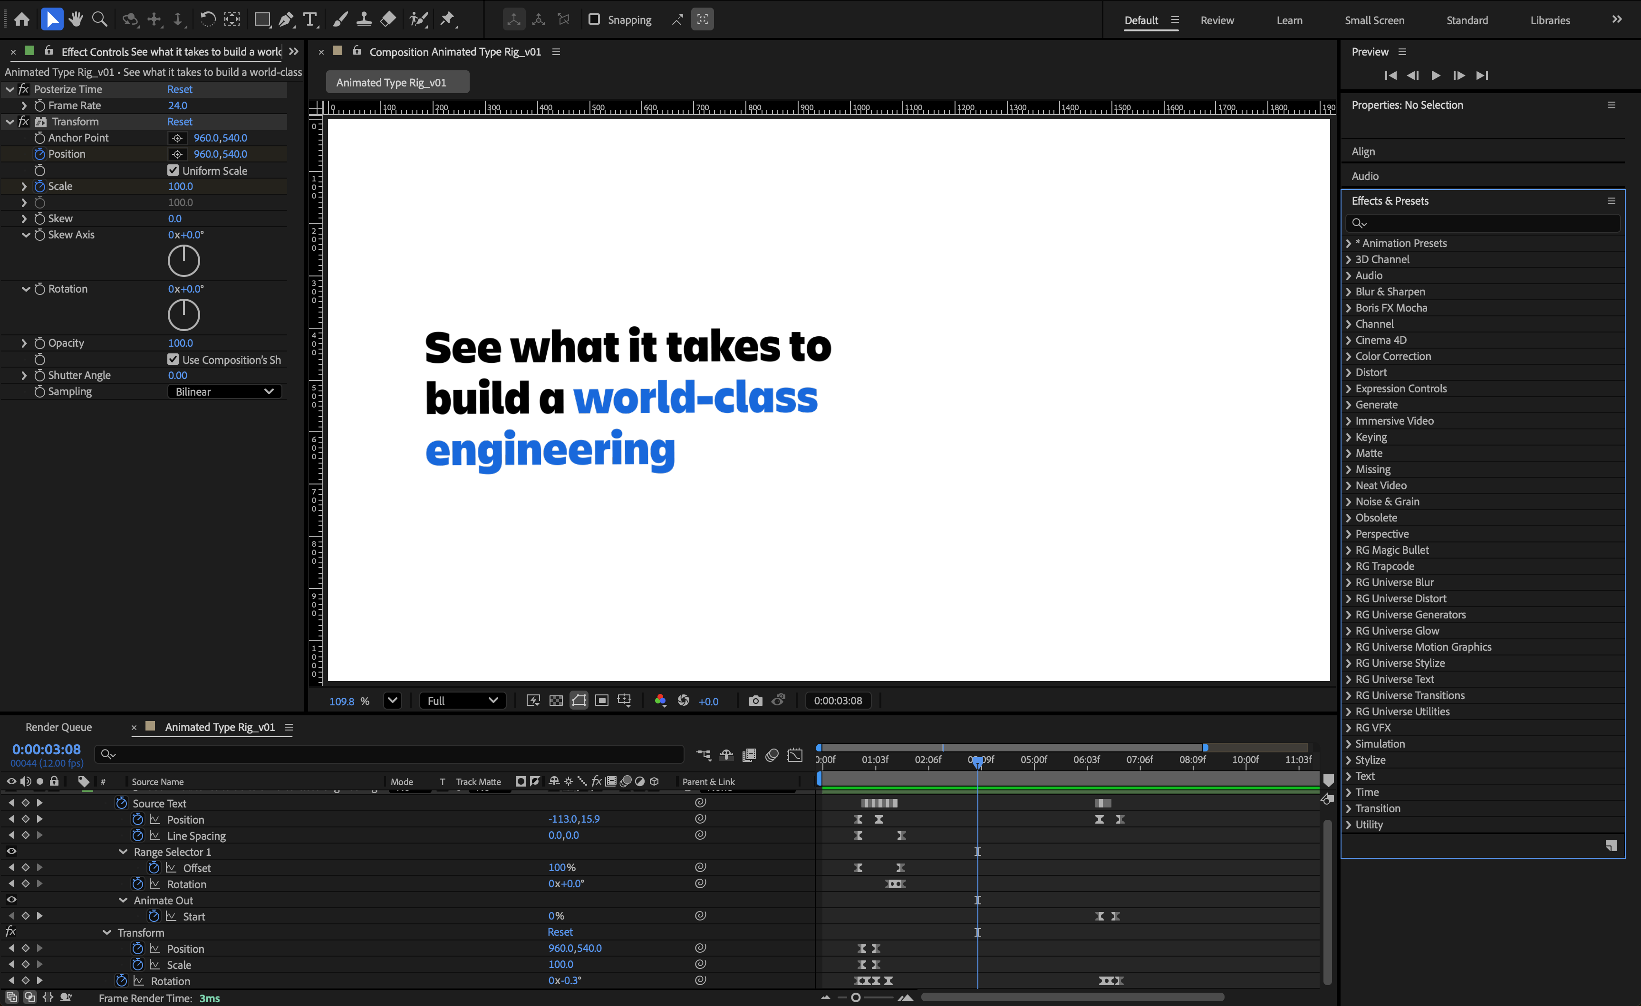Select the Hand tool

(x=76, y=19)
